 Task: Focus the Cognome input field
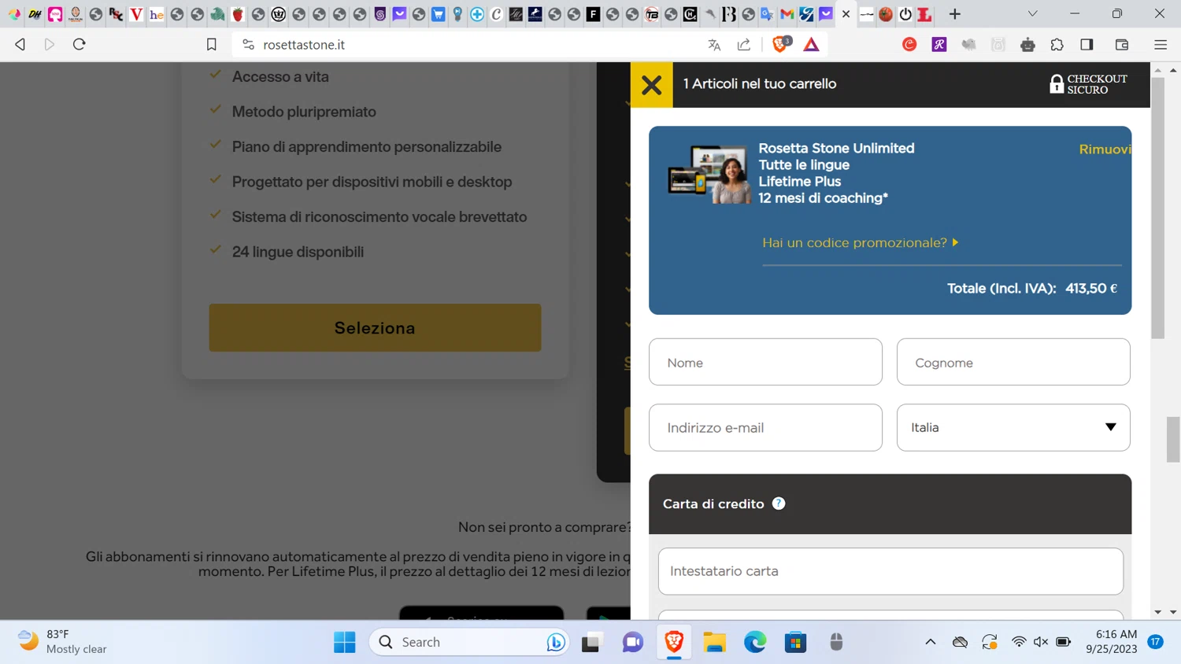click(x=1013, y=362)
